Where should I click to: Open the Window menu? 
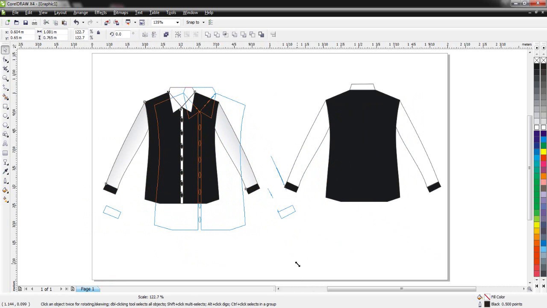tap(190, 12)
